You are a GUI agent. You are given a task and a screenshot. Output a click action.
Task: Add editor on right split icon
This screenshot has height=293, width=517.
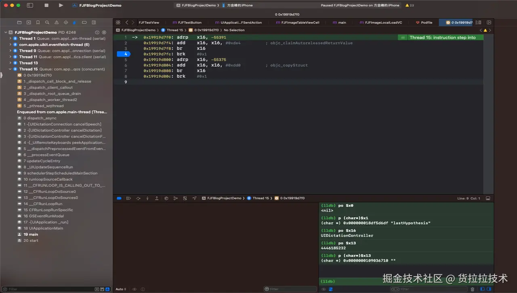[489, 23]
